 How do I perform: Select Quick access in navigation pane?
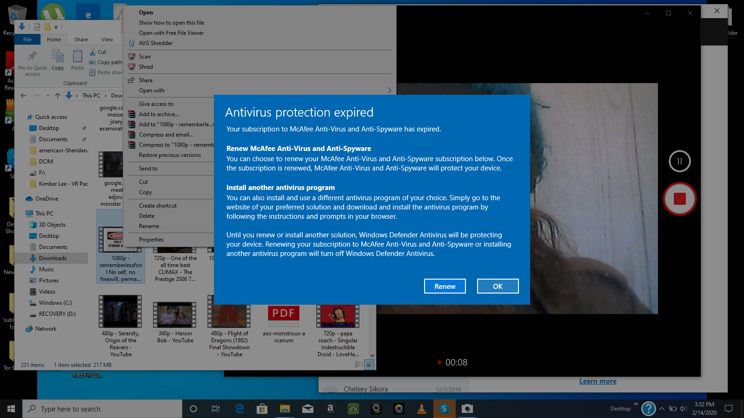pos(51,117)
